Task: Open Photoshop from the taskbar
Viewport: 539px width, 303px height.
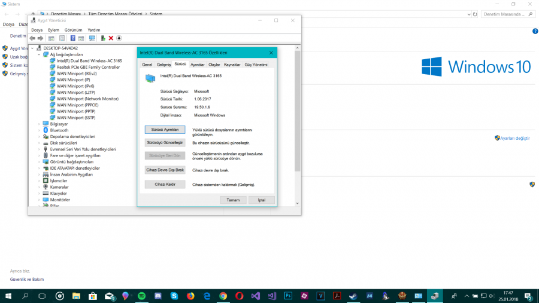Action: coord(288,296)
